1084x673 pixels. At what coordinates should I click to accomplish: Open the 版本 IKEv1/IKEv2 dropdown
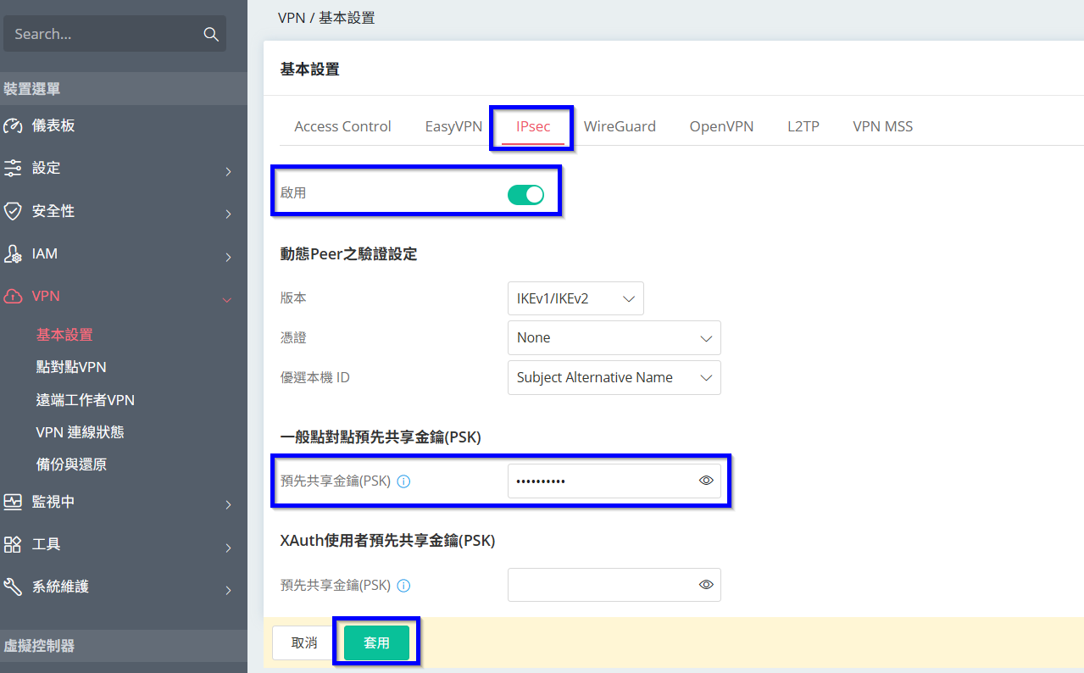point(575,298)
